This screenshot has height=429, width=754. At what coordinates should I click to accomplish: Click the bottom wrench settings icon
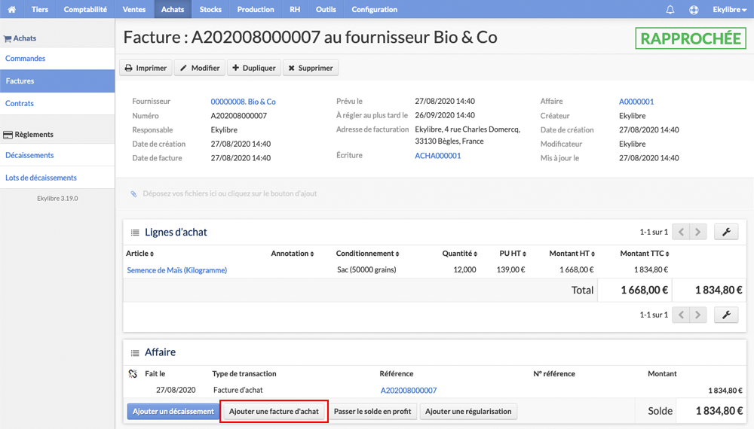(726, 315)
